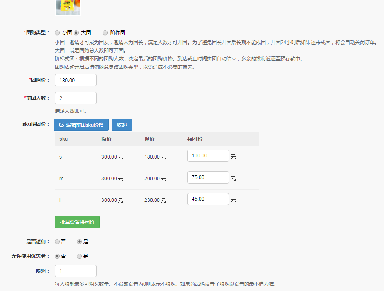Click the sku拼团价 label
Image resolution: width=384 pixels, height=291 pixels.
tap(36, 124)
